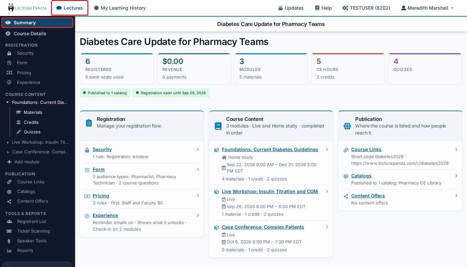This screenshot has width=467, height=267.
Task: Click TESTUSER (8202) in the top bar
Action: click(366, 8)
